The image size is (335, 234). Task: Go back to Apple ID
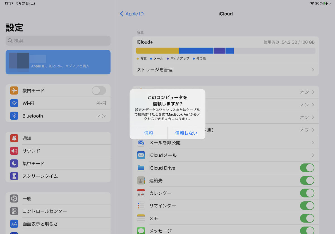point(132,14)
